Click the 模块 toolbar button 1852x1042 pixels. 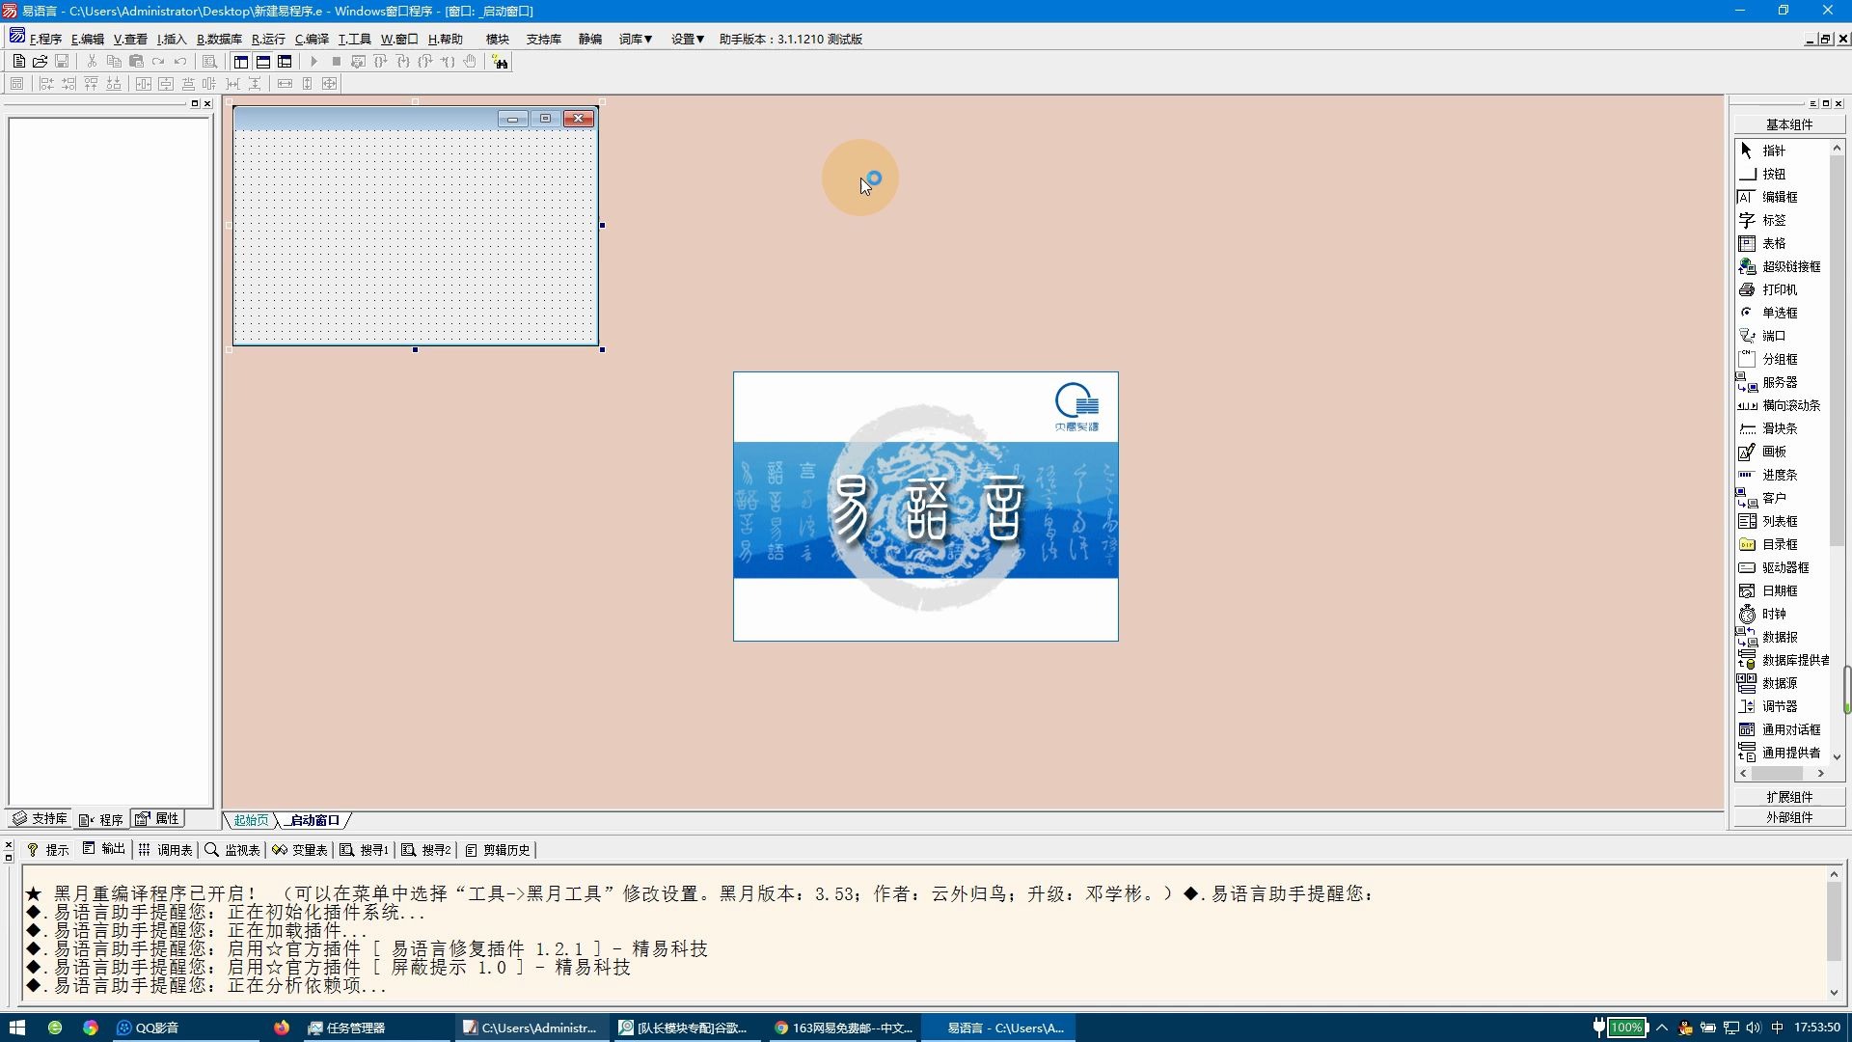(498, 40)
